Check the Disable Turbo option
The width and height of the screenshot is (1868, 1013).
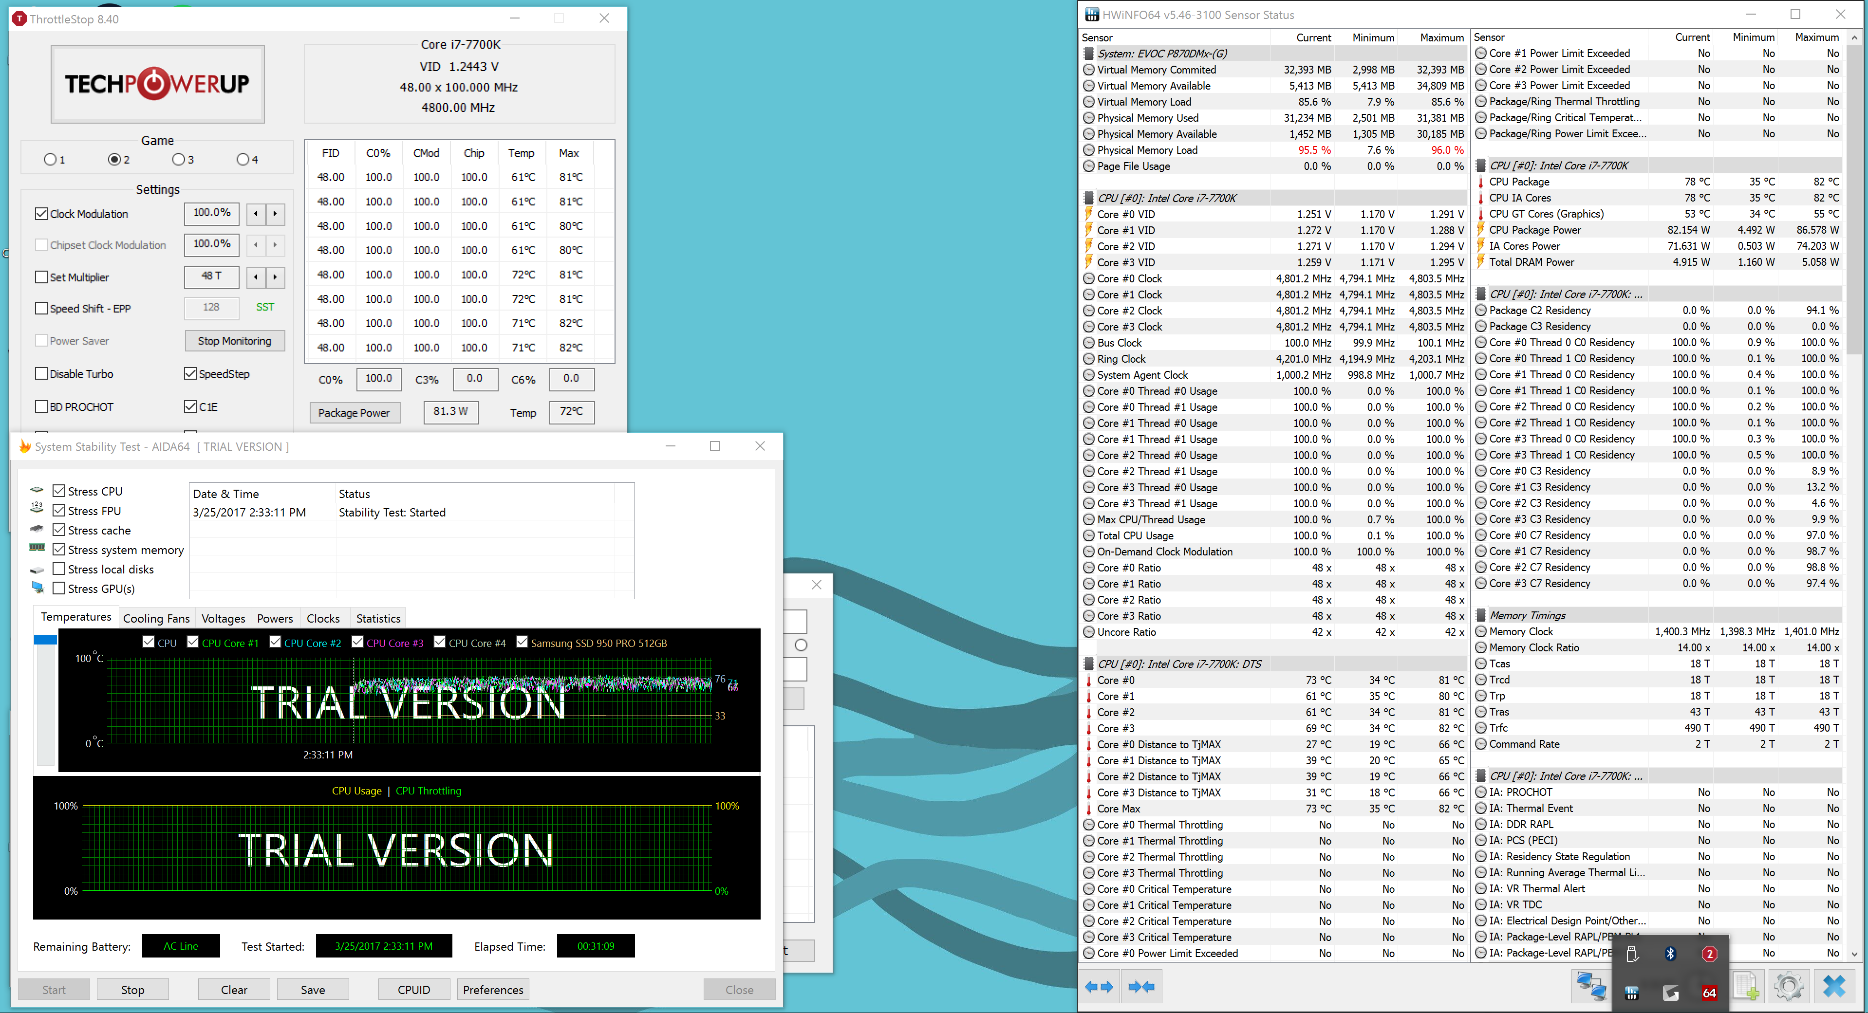pos(42,374)
